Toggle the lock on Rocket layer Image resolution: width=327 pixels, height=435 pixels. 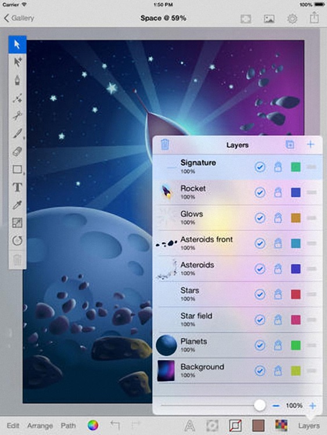278,193
